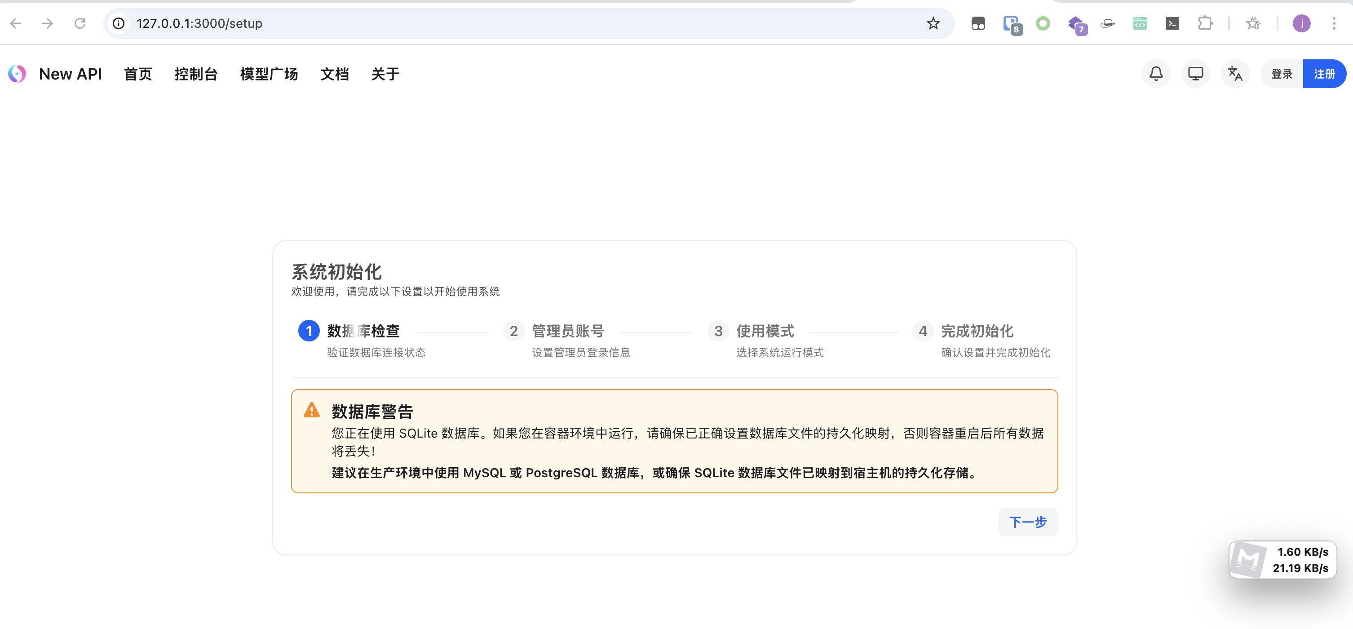Open terminal prompt extension icon
The image size is (1353, 629).
(1172, 23)
